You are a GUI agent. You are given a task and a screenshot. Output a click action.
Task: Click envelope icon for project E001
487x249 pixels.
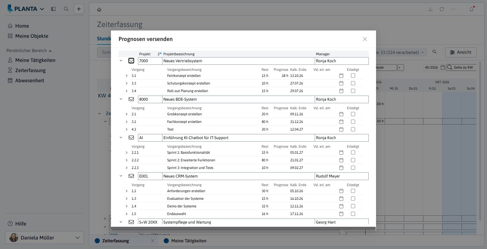point(131,176)
